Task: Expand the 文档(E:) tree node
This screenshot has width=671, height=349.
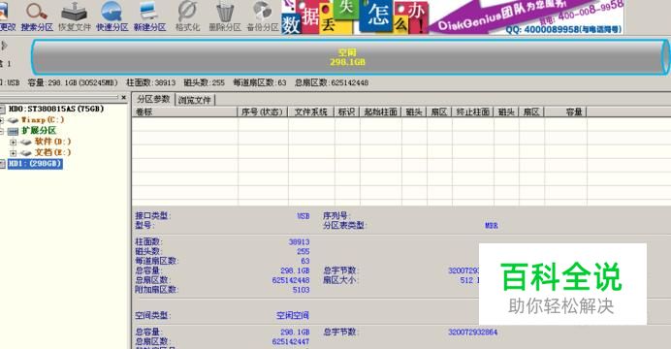Action: pos(14,153)
